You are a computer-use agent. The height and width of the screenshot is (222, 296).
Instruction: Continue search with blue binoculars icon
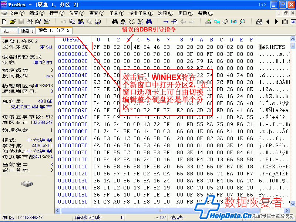[149, 21]
